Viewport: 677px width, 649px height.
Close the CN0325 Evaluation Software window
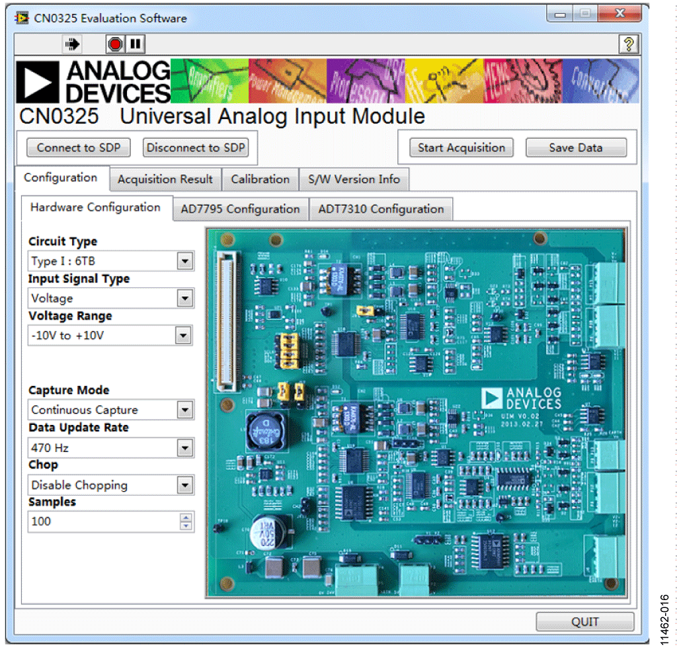click(619, 14)
